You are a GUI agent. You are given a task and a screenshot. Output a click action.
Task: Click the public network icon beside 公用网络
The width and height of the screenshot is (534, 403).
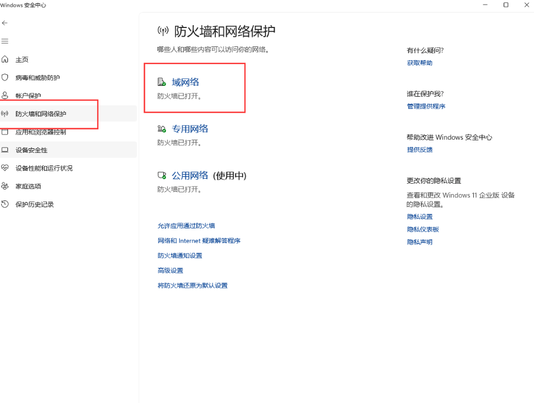point(162,175)
